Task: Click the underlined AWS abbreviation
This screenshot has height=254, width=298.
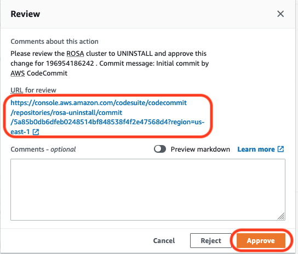Action: pyautogui.click(x=18, y=73)
